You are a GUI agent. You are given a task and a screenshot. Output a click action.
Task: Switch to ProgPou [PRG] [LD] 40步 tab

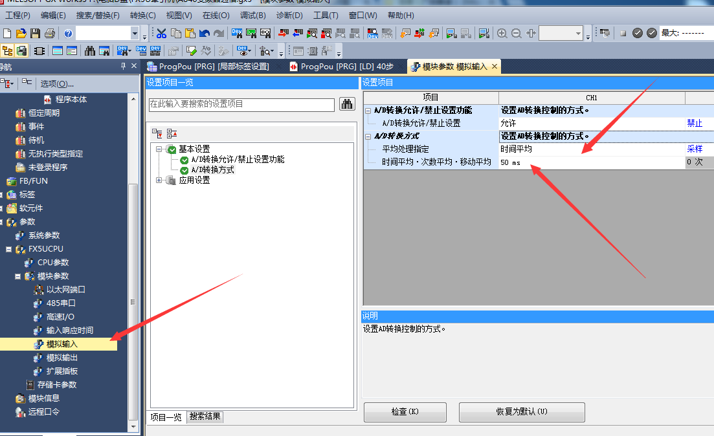(346, 67)
